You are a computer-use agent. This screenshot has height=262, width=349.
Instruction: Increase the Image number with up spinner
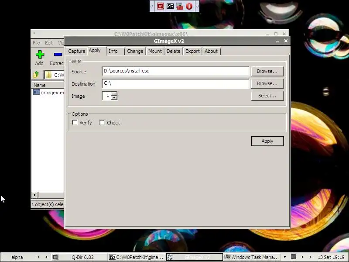pos(114,93)
